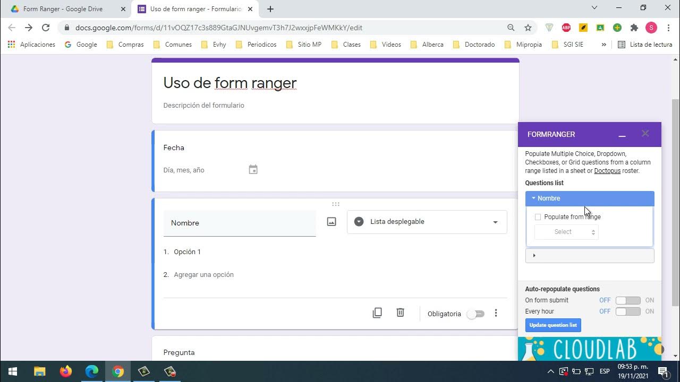This screenshot has height=382, width=680.
Task: Open Aplicaciones apps shortcut
Action: pos(31,45)
